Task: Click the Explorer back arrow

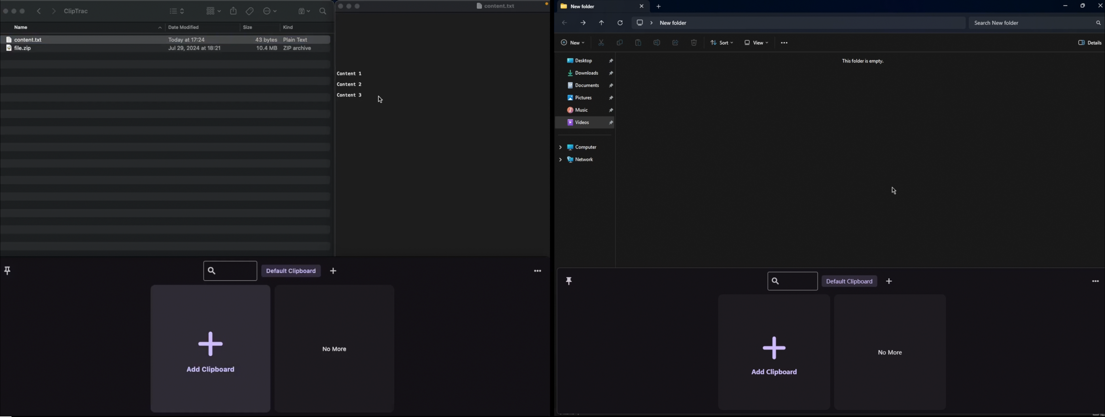Action: click(x=565, y=23)
